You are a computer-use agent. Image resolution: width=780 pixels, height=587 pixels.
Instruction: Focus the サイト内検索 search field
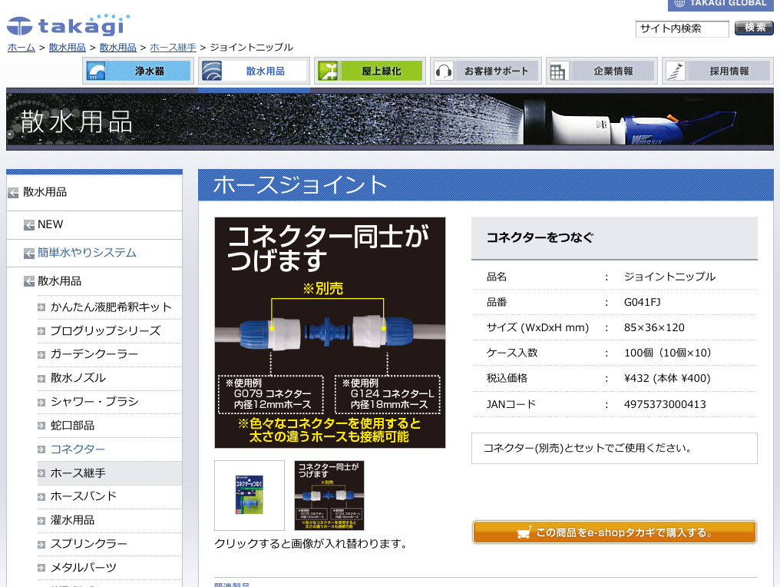pyautogui.click(x=682, y=29)
